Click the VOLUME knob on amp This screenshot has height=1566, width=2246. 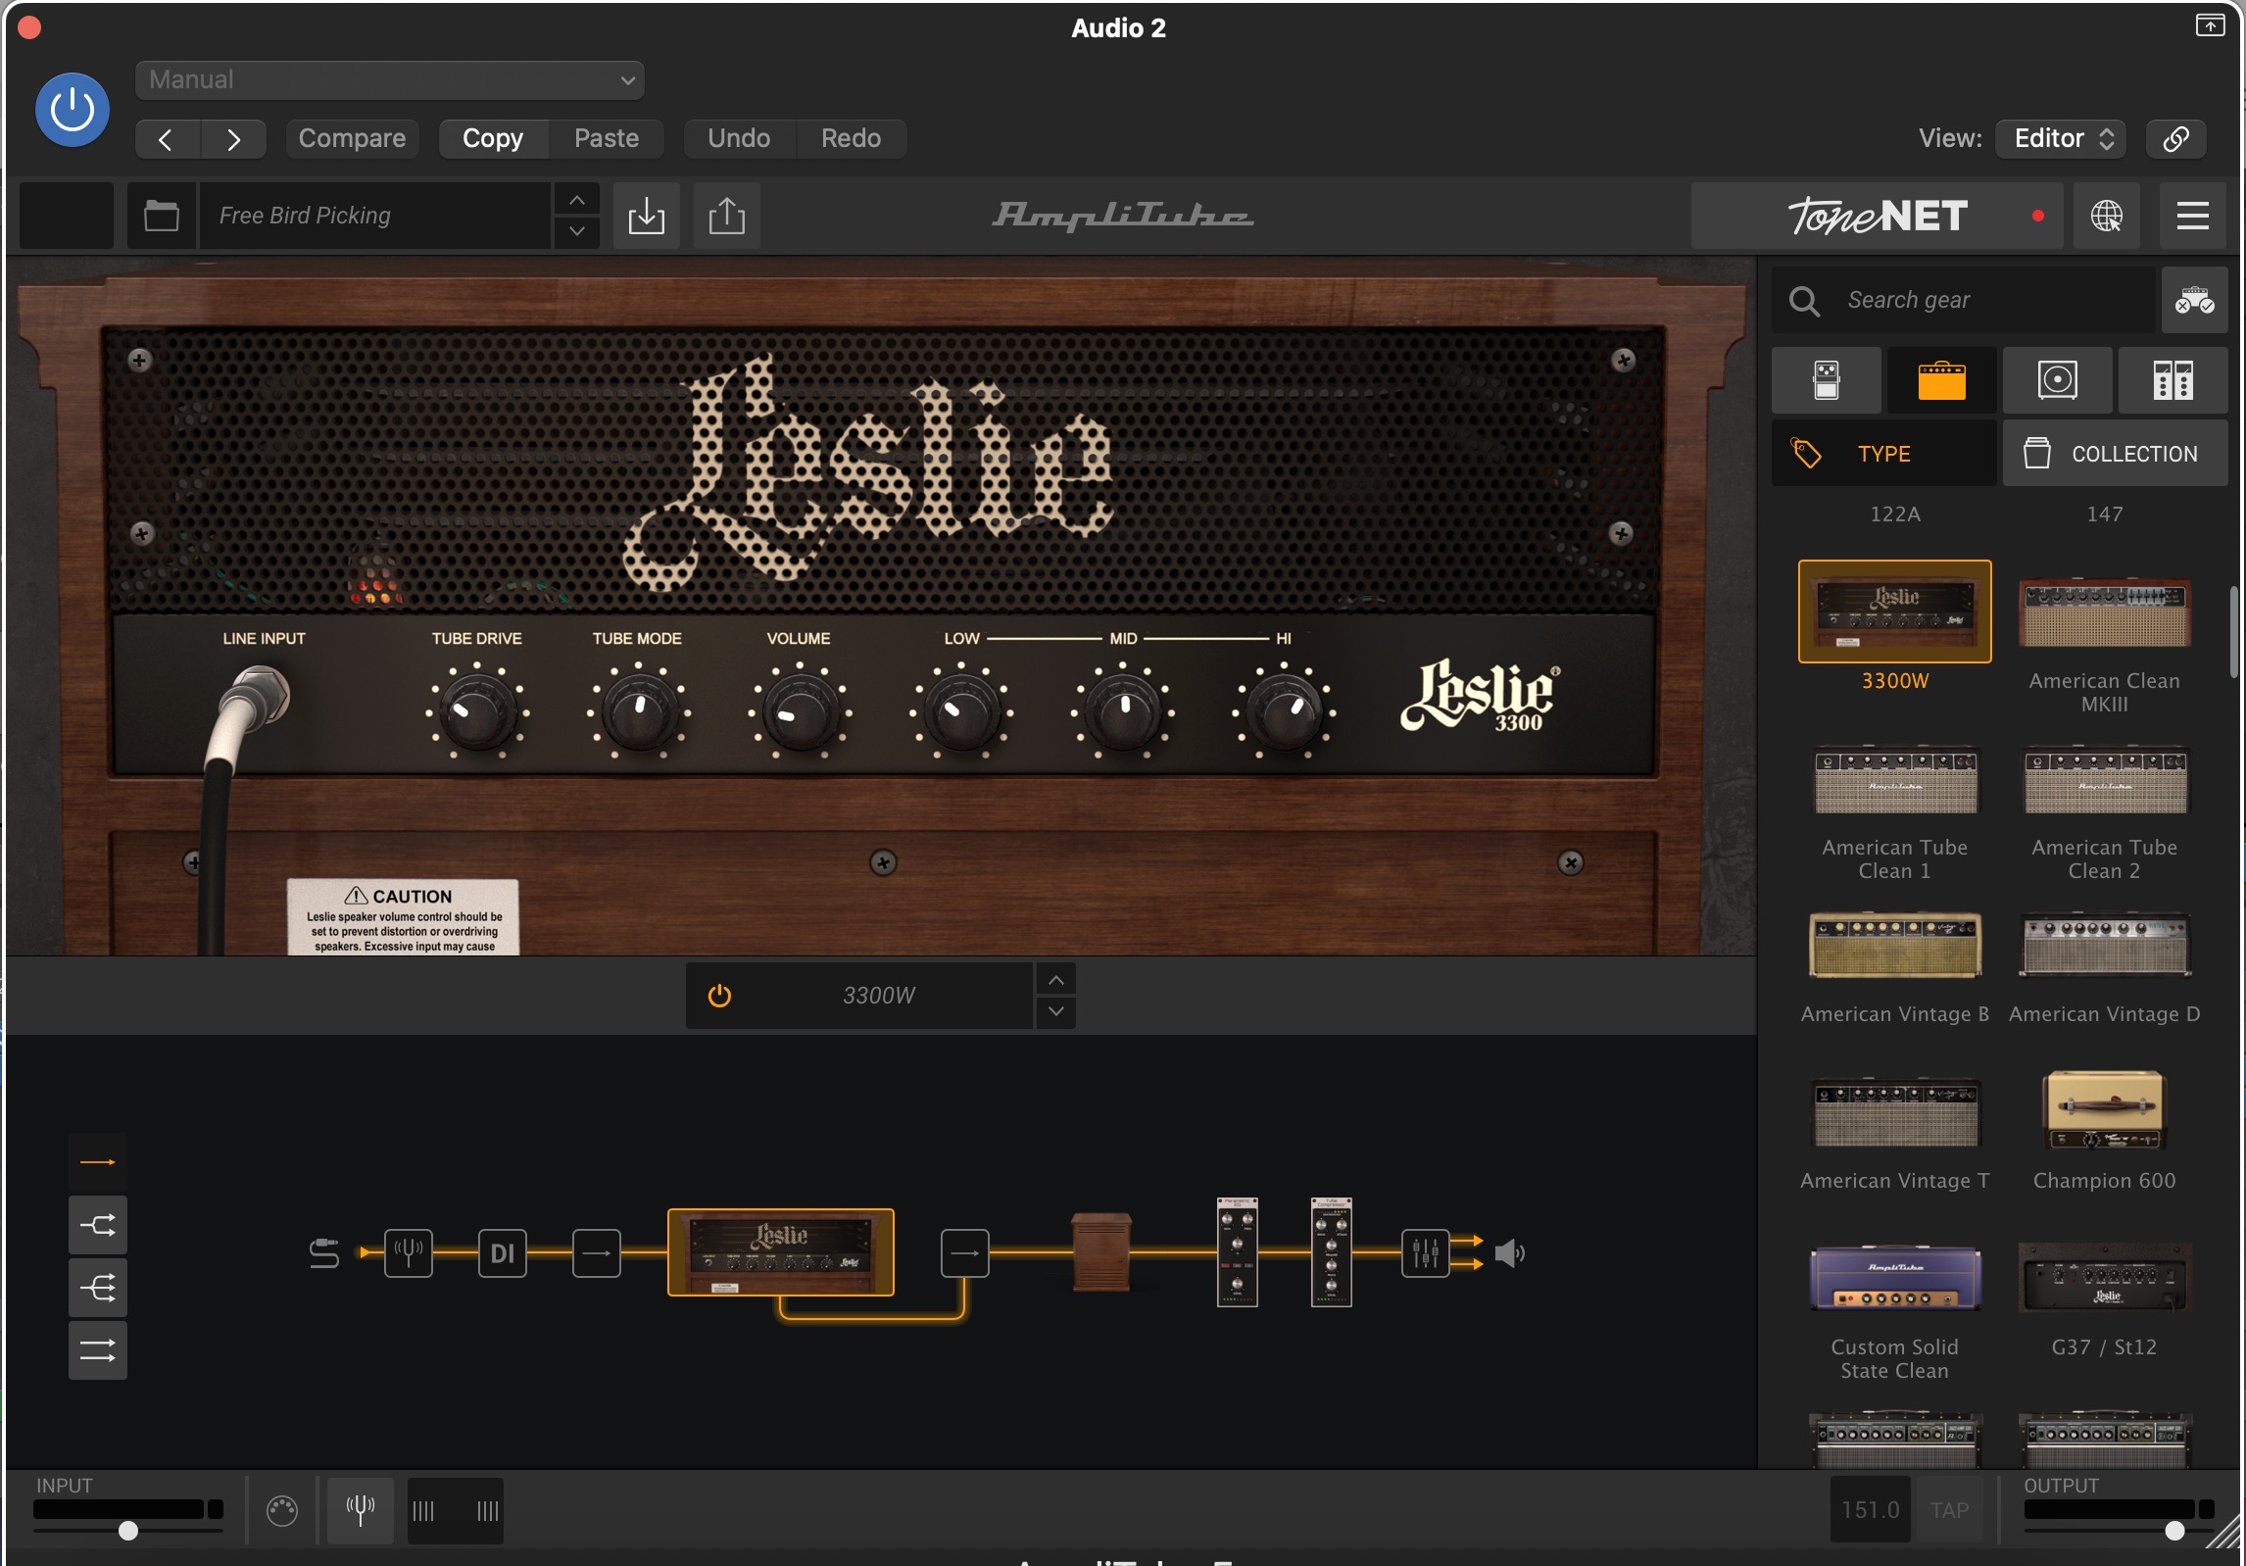click(x=799, y=711)
